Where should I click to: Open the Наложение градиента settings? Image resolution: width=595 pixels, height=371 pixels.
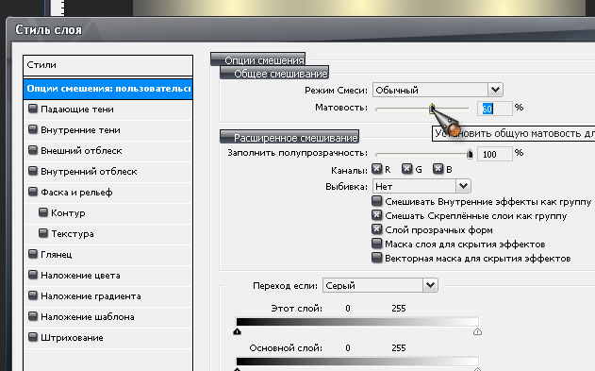(91, 296)
